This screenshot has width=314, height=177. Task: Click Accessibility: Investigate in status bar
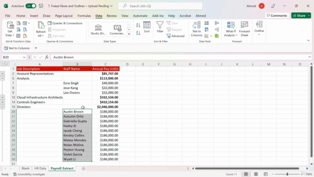click(x=29, y=175)
